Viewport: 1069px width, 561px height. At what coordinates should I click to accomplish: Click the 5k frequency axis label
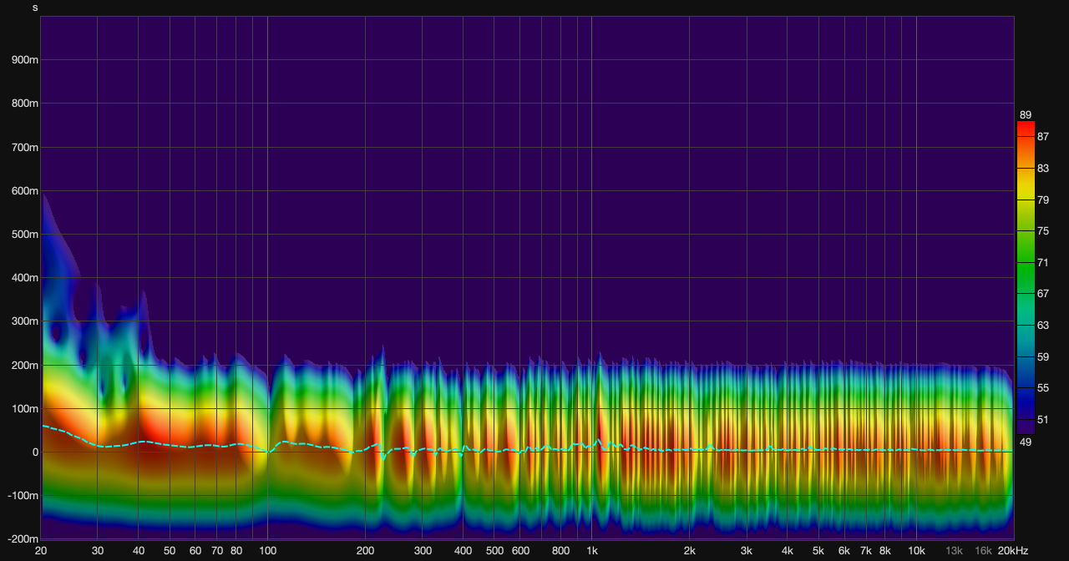(x=818, y=551)
